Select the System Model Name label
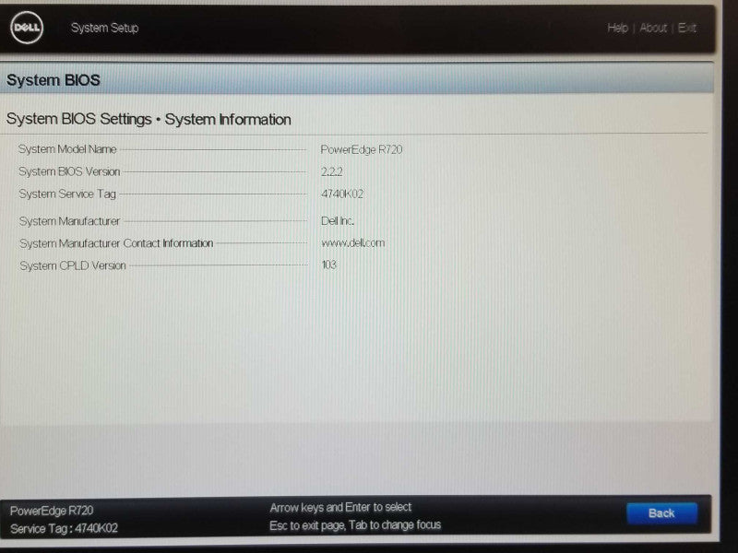This screenshot has width=738, height=553. click(x=67, y=149)
